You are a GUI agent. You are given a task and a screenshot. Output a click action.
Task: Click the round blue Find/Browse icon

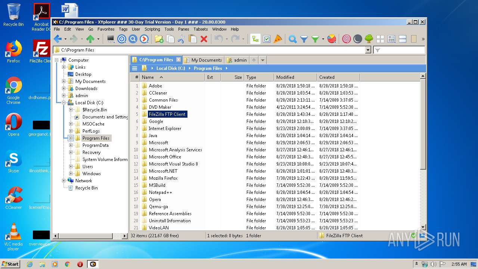pyautogui.click(x=133, y=39)
